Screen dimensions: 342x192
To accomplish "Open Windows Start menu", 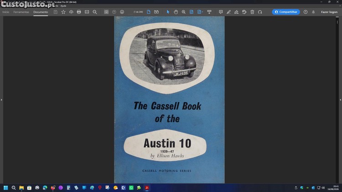I will pos(6,187).
